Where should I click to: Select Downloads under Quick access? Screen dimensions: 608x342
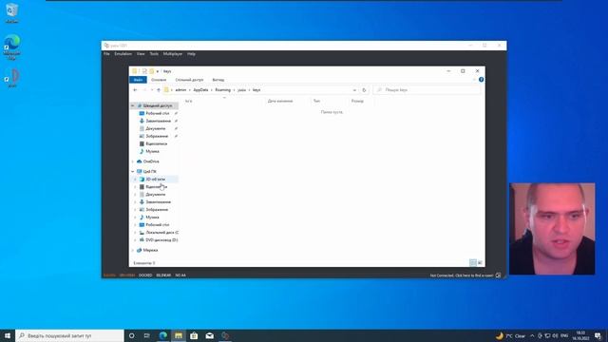pos(158,121)
